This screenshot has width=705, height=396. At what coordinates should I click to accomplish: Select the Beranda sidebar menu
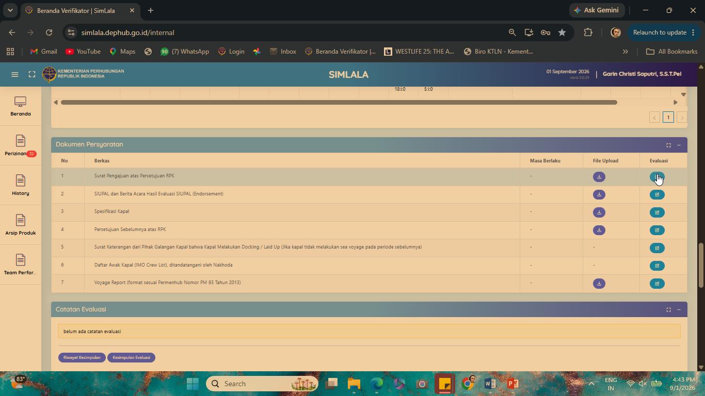coord(21,106)
